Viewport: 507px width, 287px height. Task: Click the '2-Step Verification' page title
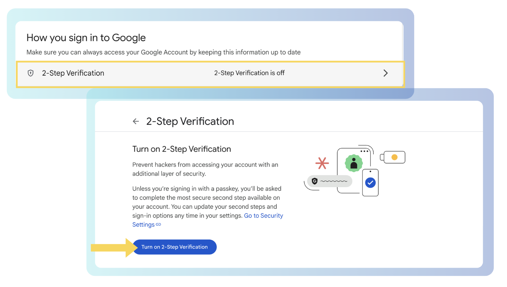190,121
